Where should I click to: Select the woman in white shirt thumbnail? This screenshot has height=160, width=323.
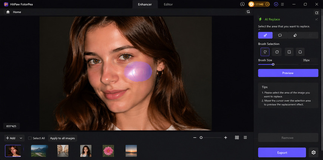86,151
